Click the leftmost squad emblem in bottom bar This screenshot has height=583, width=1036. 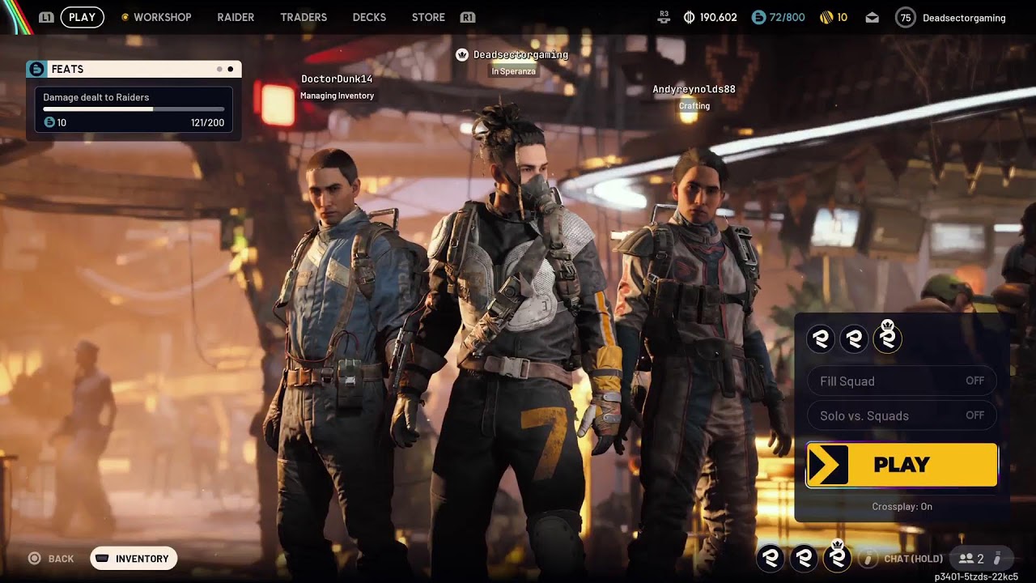pos(771,557)
